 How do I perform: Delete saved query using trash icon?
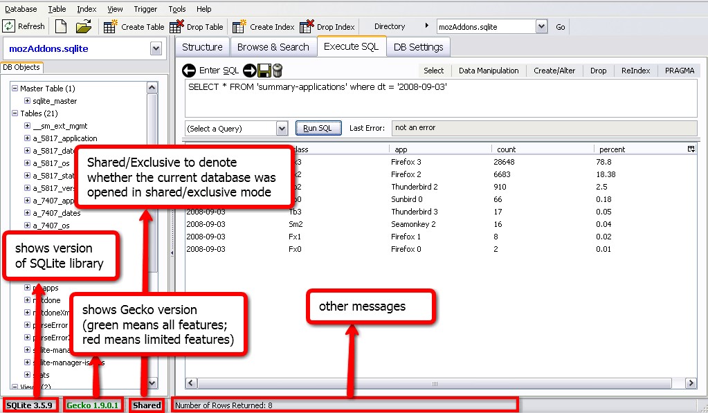[277, 70]
